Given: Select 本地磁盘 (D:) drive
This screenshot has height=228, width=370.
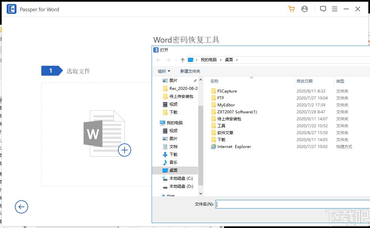Looking at the screenshot, I should coord(178,186).
